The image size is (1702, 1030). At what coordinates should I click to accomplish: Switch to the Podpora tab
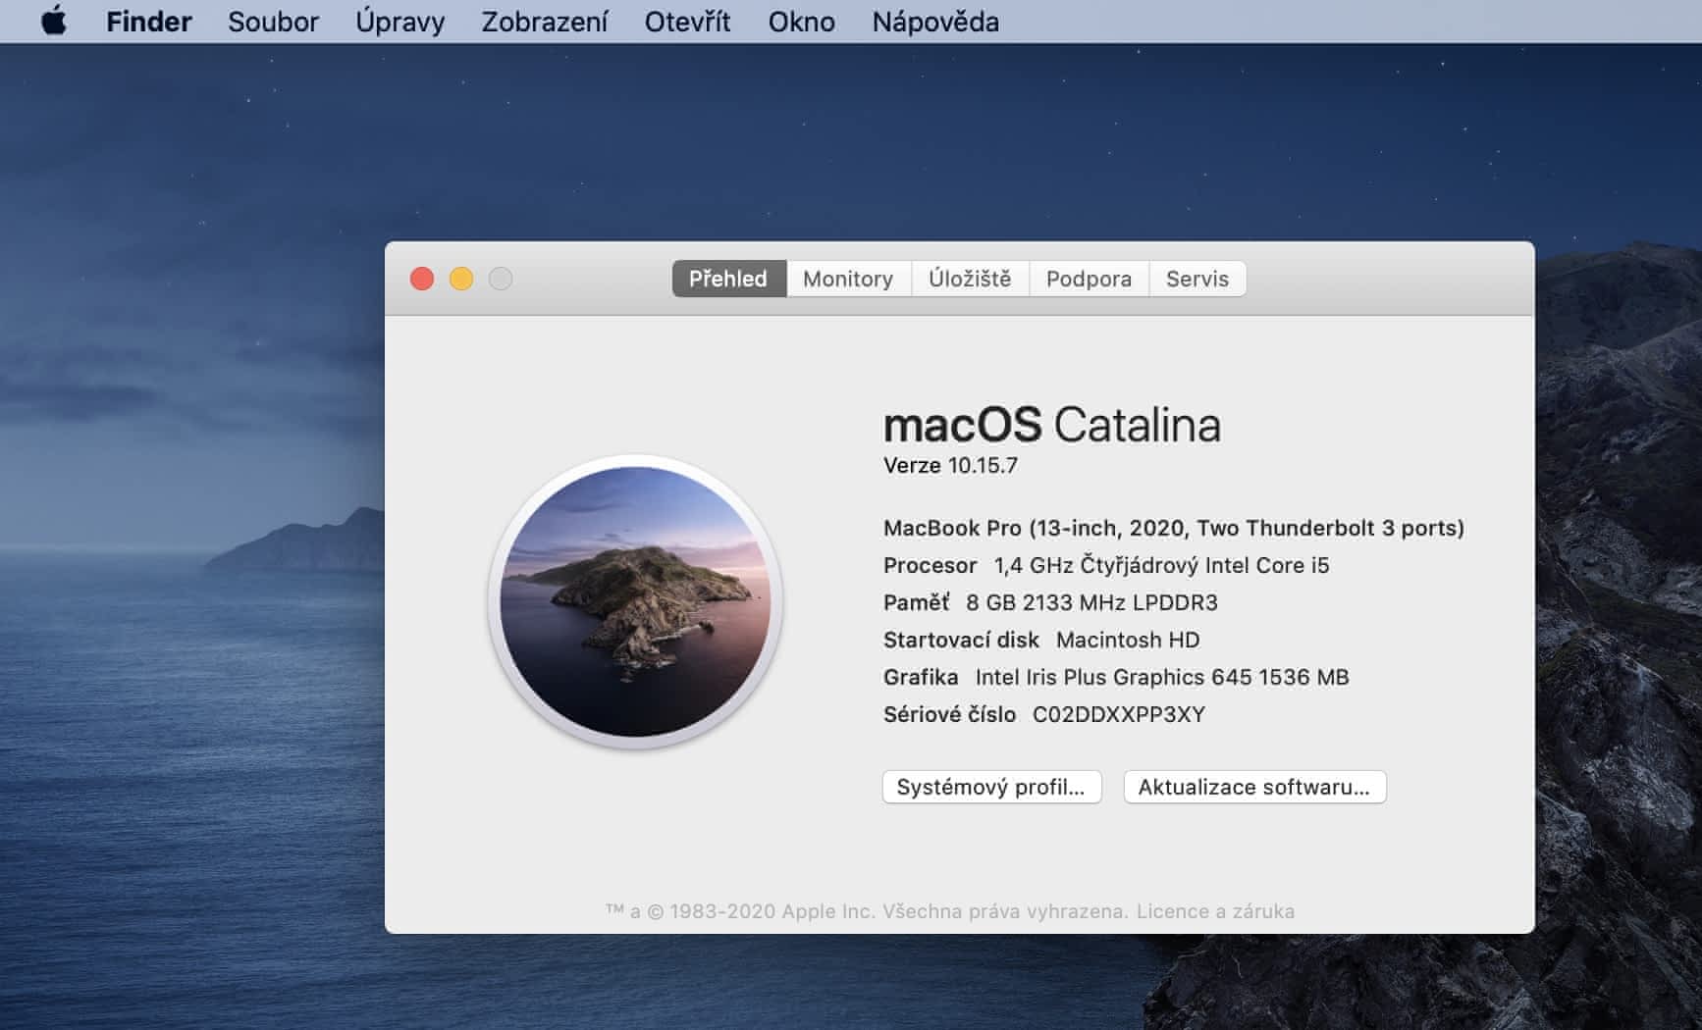tap(1089, 279)
